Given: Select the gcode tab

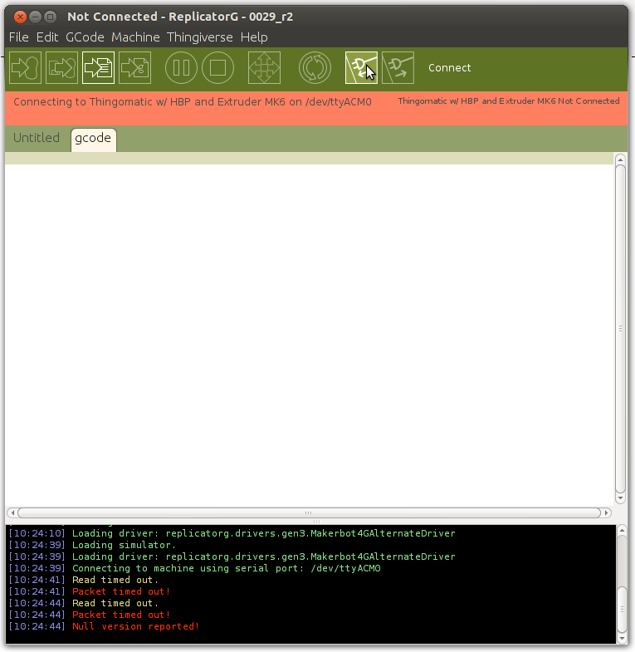Looking at the screenshot, I should 93,139.
